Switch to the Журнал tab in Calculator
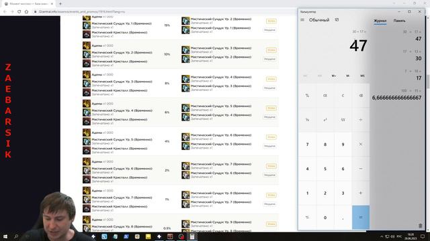Viewport: 430px width, 241px height. tap(380, 21)
